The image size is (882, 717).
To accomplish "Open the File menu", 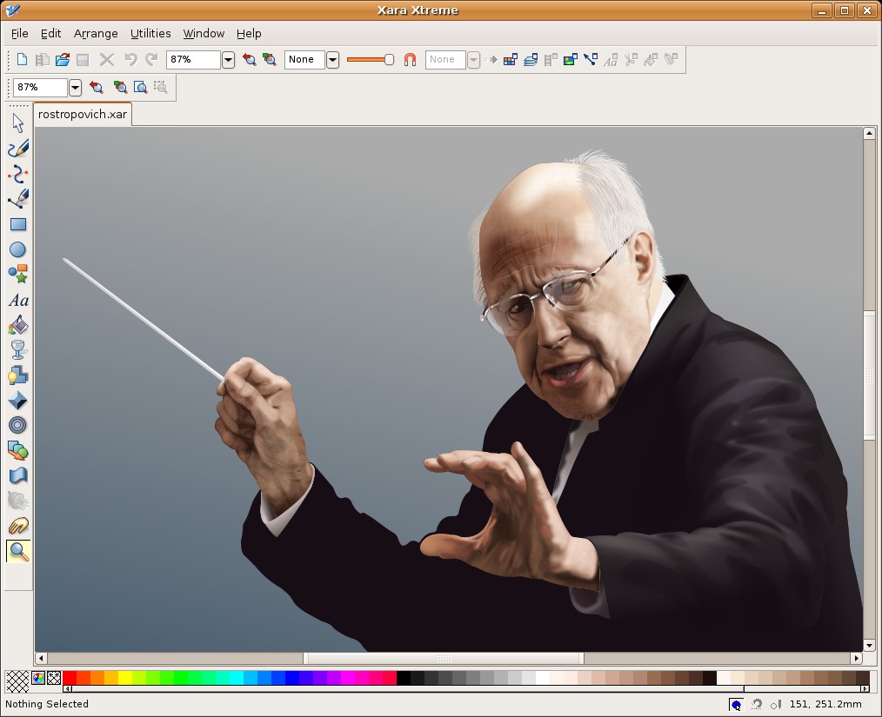I will pyautogui.click(x=20, y=34).
